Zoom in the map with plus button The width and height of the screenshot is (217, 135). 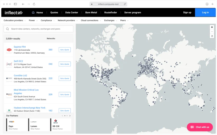(x=212, y=27)
